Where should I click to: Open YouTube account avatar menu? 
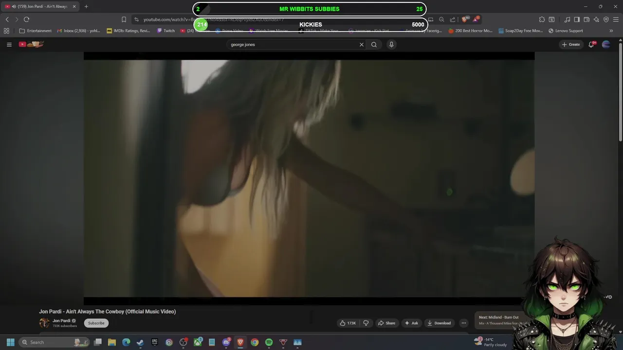tap(606, 44)
